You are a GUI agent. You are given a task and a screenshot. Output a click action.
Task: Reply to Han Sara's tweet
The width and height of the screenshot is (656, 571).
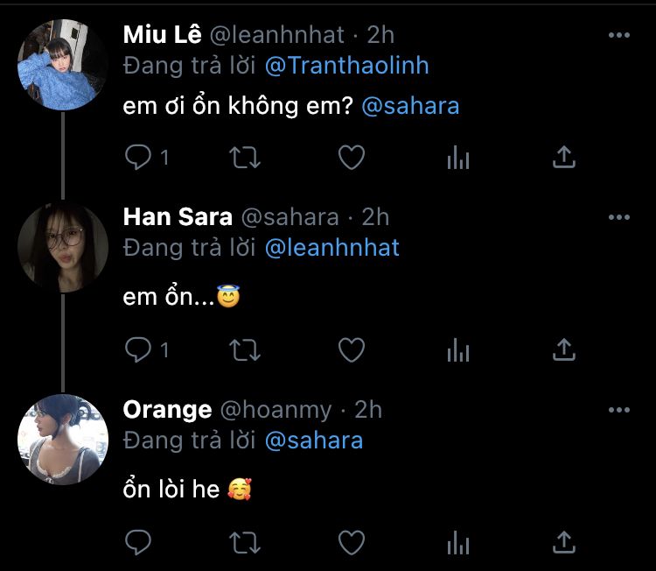139,350
